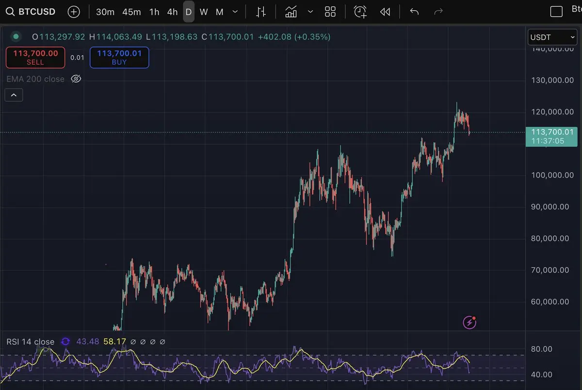Open the layout selector square icon
The width and height of the screenshot is (582, 390).
pyautogui.click(x=557, y=12)
